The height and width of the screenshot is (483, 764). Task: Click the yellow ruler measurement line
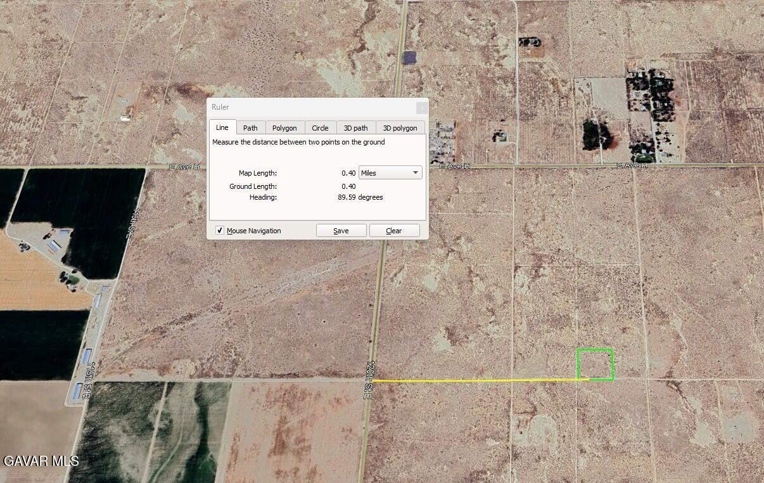475,381
